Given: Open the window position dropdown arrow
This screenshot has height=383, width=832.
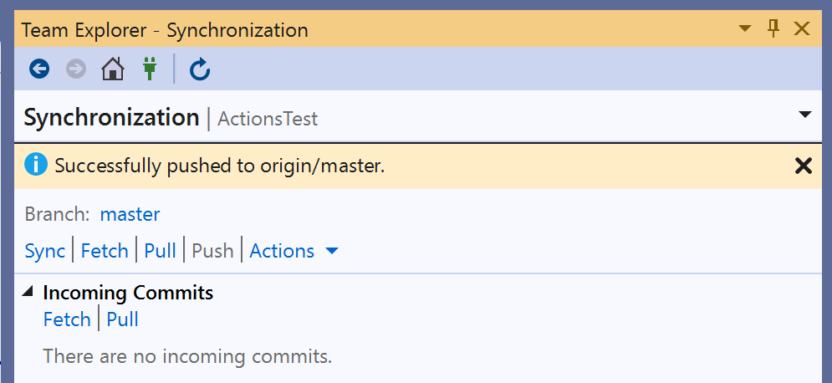Looking at the screenshot, I should [745, 28].
